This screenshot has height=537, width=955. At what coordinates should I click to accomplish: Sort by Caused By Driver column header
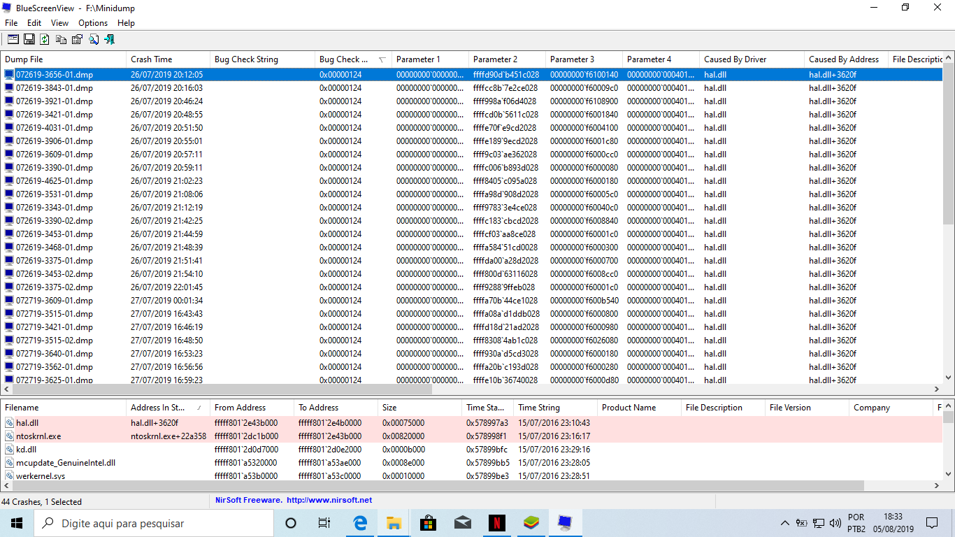pos(752,59)
